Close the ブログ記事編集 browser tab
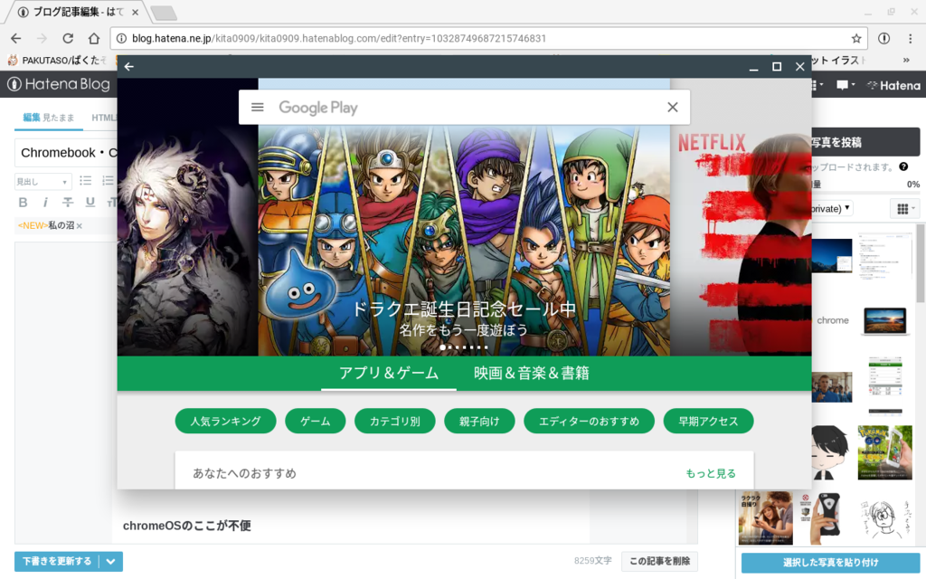Viewport: 926px width, 579px height. click(135, 12)
